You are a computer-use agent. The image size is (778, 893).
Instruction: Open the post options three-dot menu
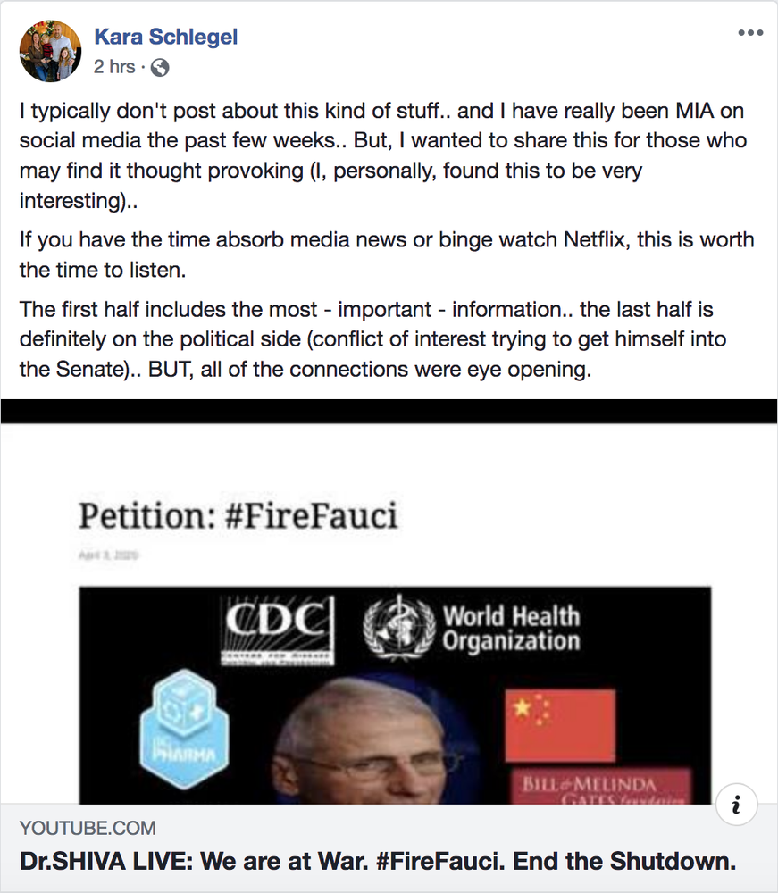[x=750, y=33]
